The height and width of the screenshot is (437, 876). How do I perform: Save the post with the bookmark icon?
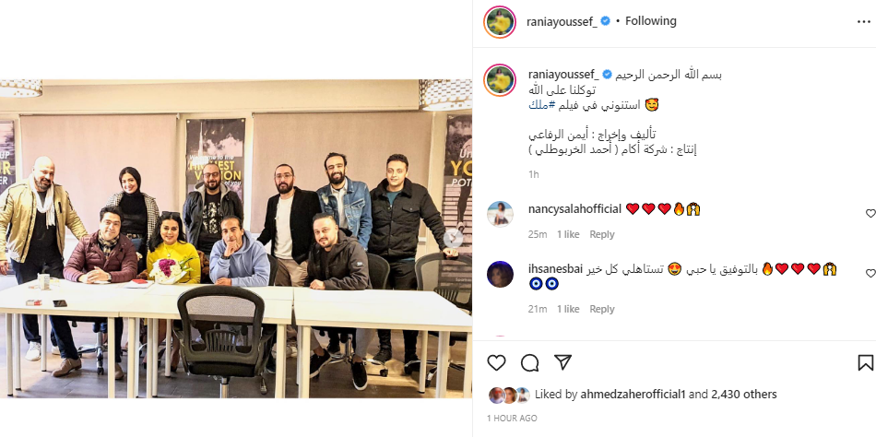[865, 363]
